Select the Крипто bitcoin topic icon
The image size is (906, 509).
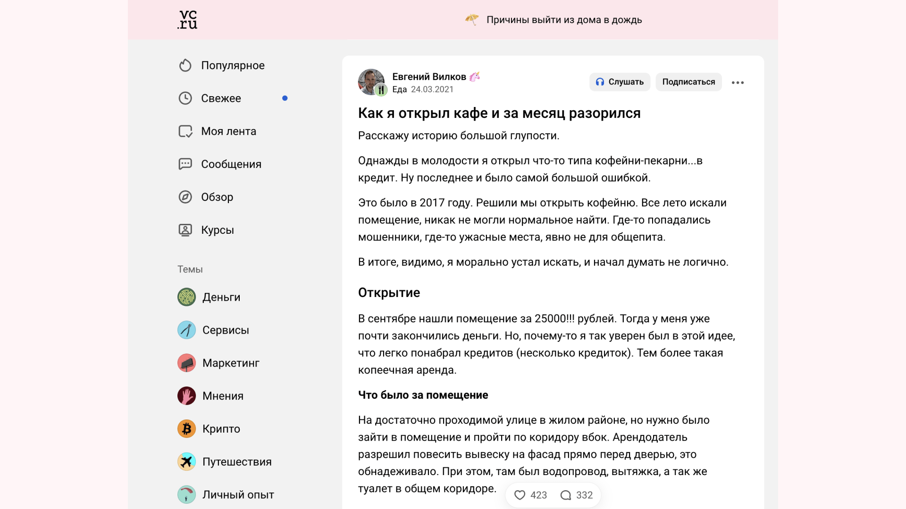[187, 429]
